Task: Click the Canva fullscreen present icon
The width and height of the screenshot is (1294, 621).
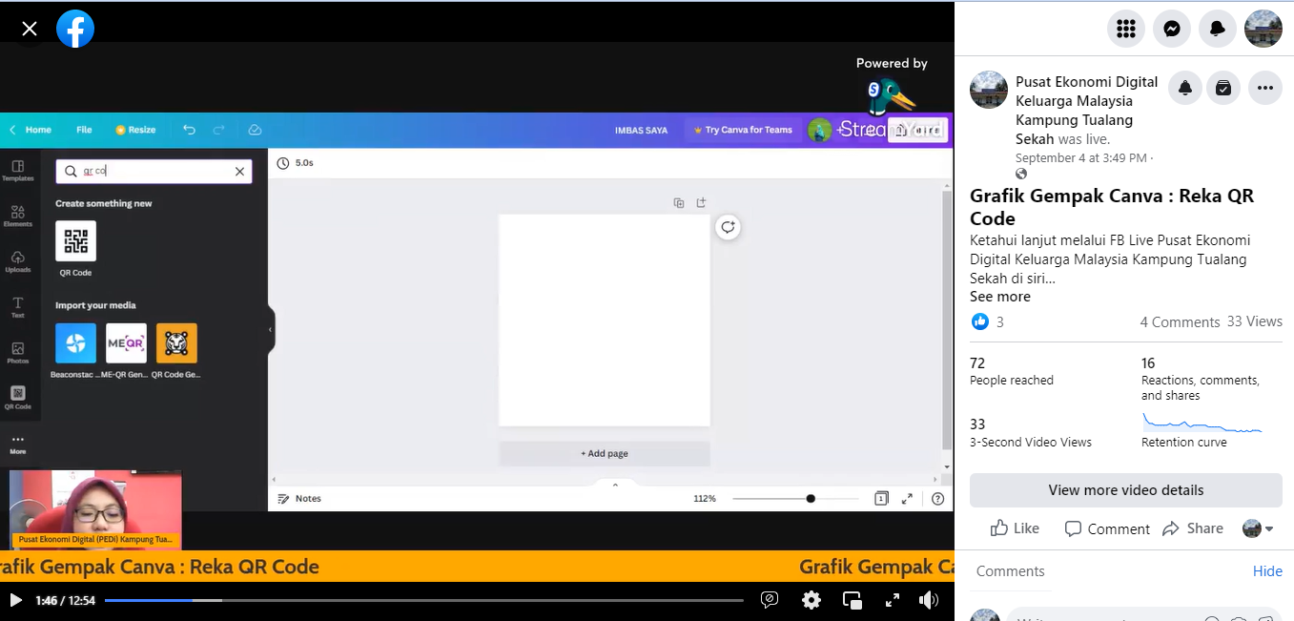Action: [x=907, y=498]
